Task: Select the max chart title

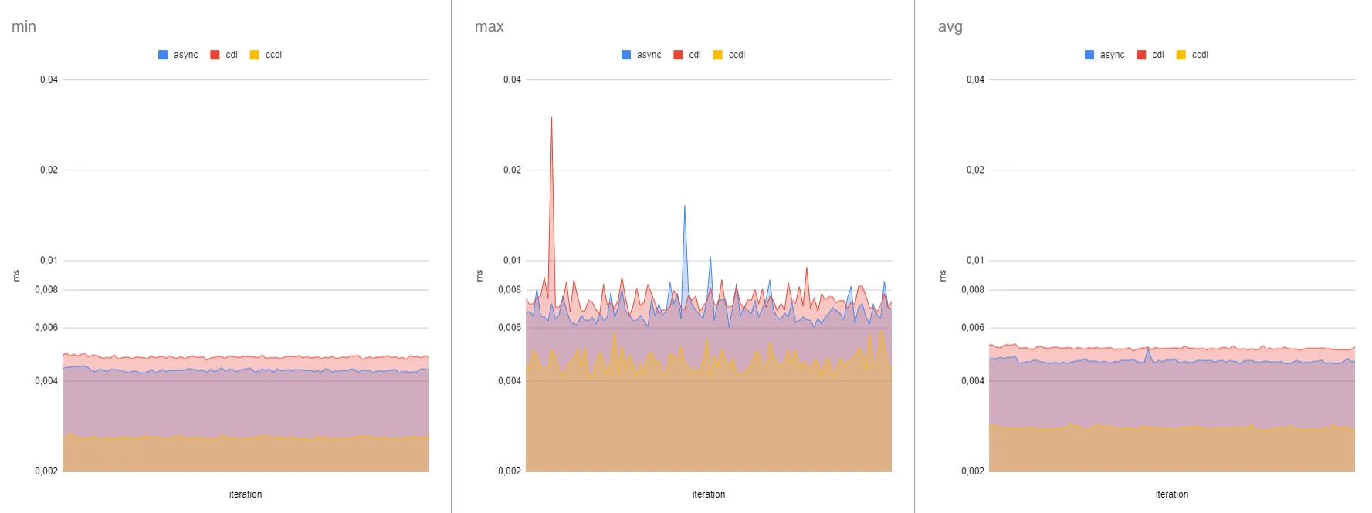Action: point(490,27)
